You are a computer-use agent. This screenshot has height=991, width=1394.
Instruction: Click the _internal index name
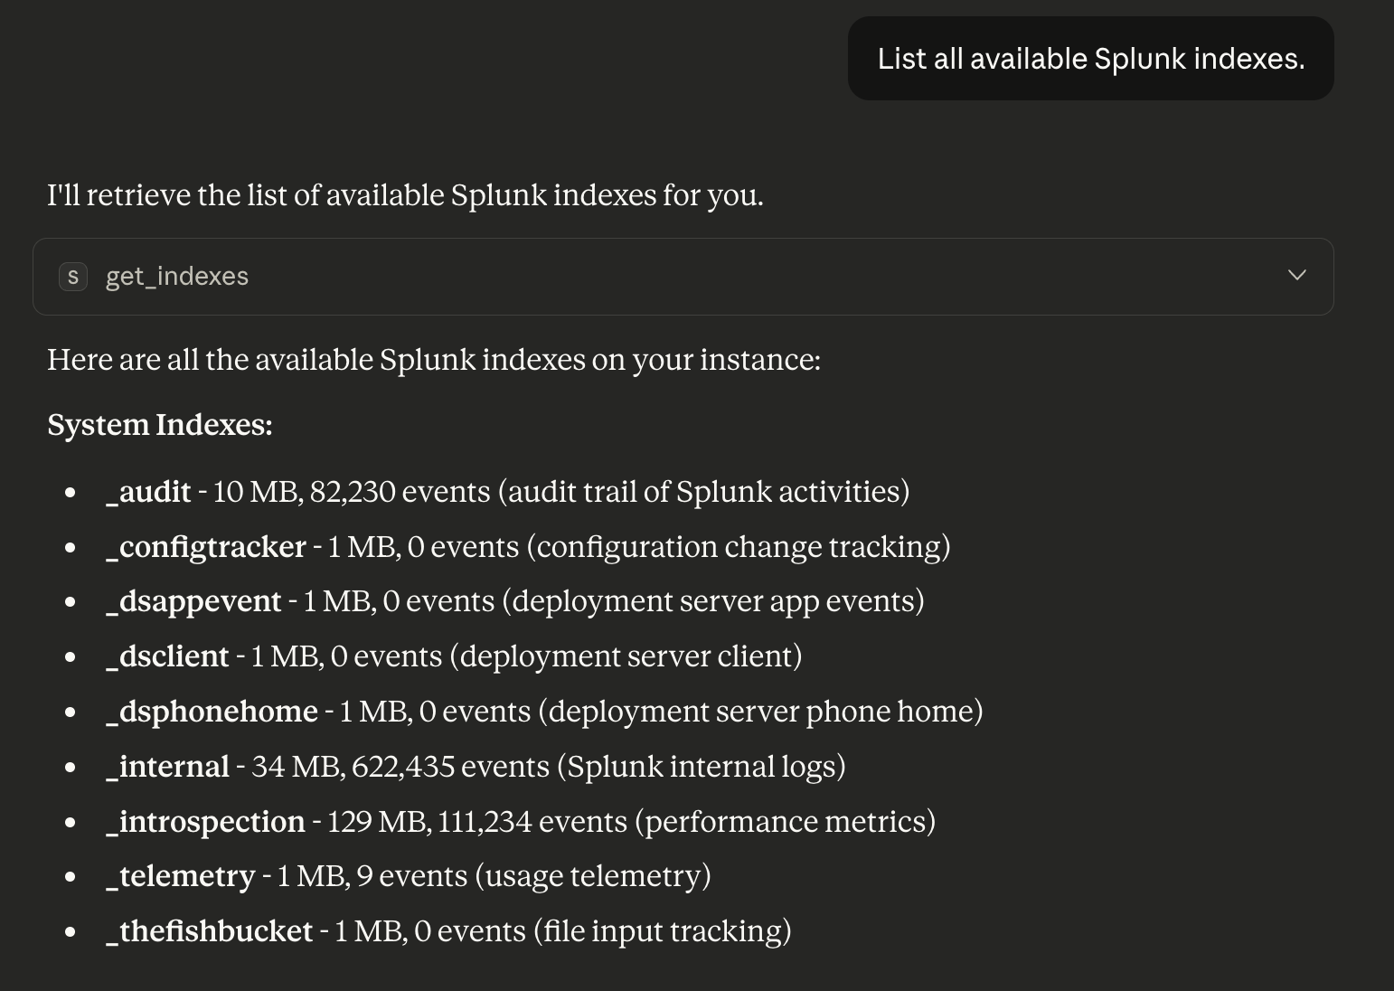tap(167, 767)
